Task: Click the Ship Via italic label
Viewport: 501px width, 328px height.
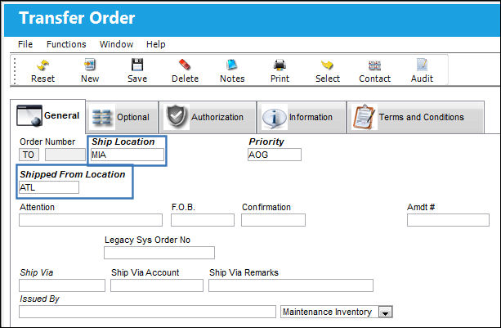Action: pos(37,272)
